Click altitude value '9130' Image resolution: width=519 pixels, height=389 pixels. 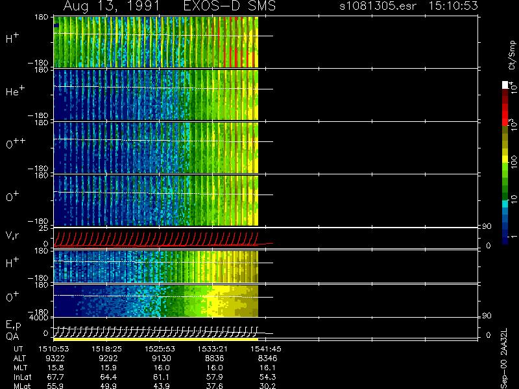point(161,358)
